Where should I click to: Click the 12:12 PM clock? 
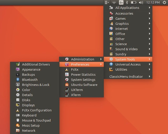click(x=153, y=2)
